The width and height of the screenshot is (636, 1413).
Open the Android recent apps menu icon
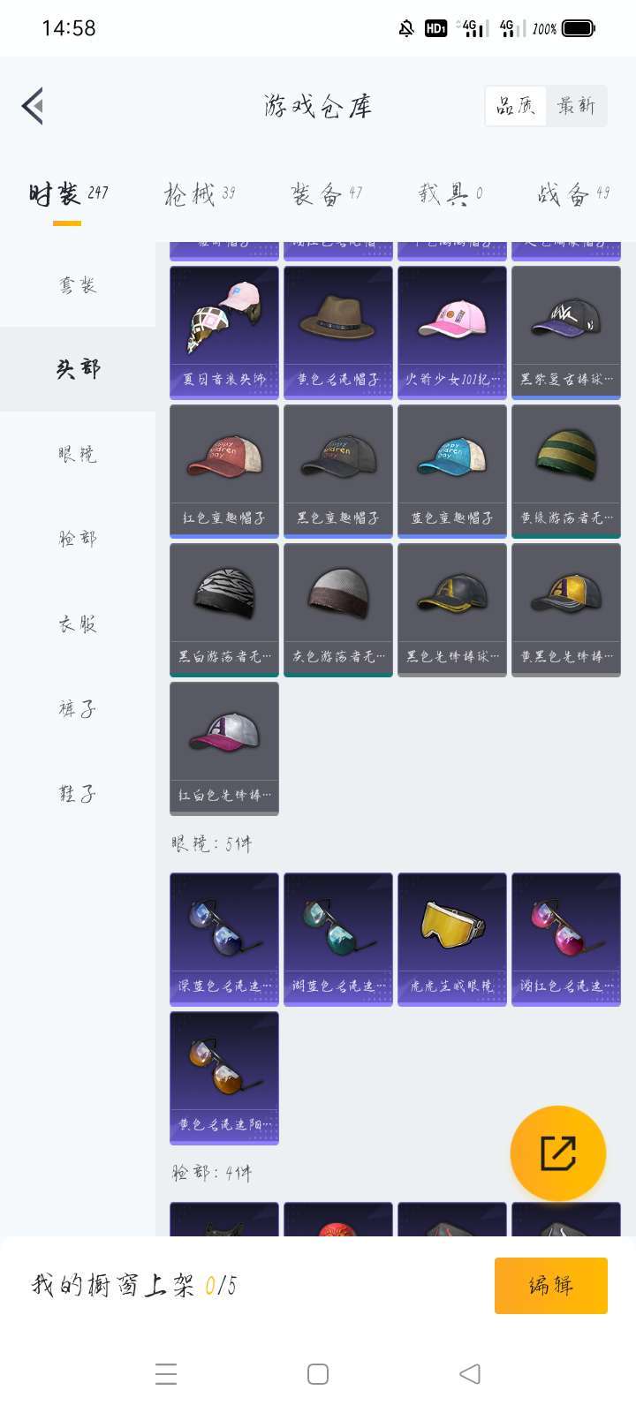click(166, 1374)
